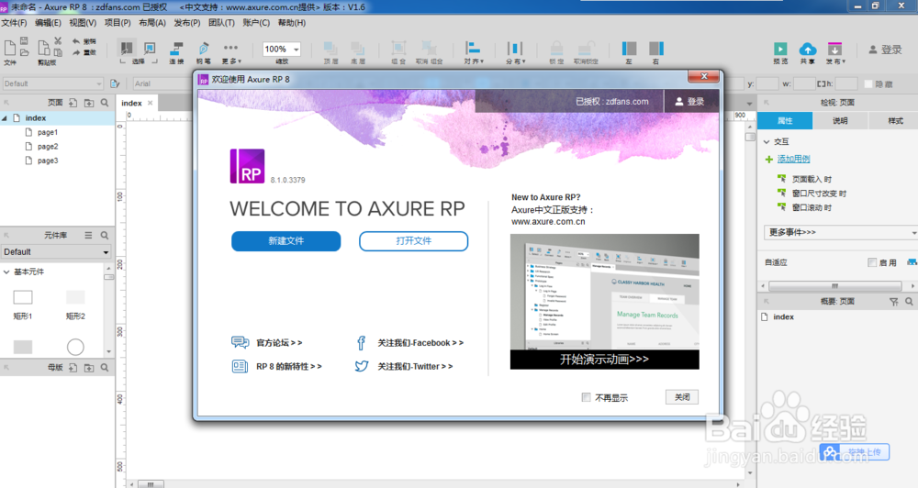The image size is (918, 488).
Task: Click the add master icon in the masters panel
Action: point(73,368)
